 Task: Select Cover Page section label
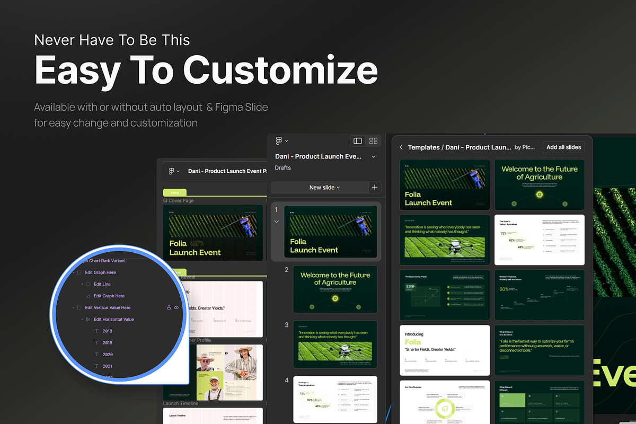tap(179, 201)
